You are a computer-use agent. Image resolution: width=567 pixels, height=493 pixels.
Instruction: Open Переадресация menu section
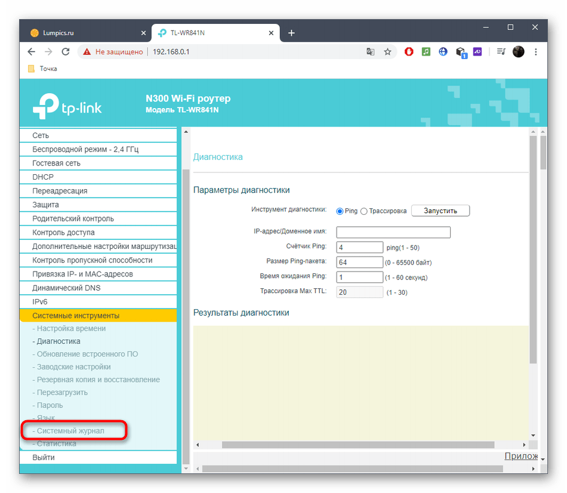tap(98, 191)
